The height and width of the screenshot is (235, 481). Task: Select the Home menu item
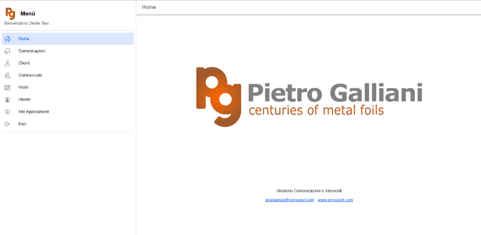click(68, 39)
